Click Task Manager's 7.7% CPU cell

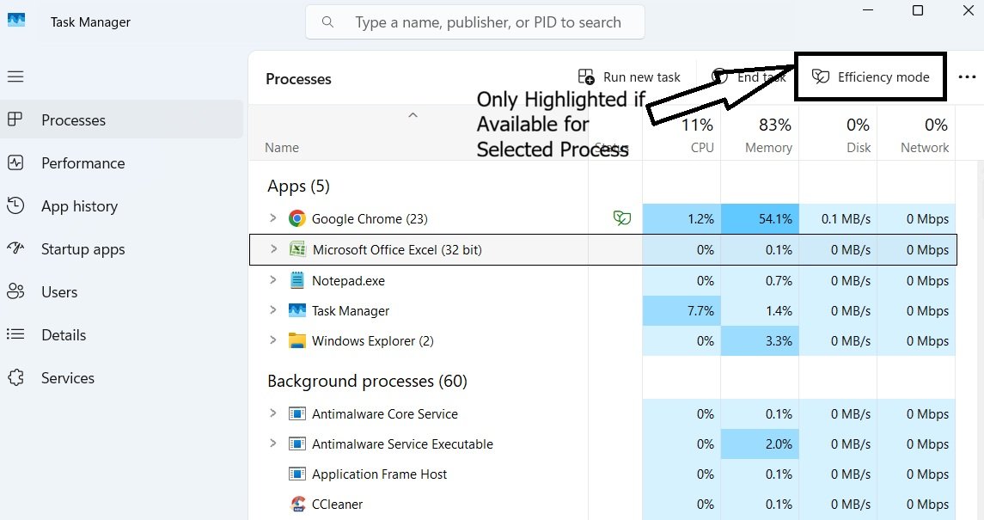(x=681, y=310)
